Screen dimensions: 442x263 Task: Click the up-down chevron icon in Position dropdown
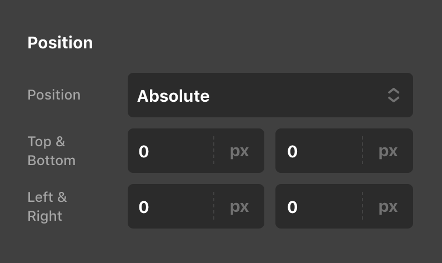(x=393, y=95)
